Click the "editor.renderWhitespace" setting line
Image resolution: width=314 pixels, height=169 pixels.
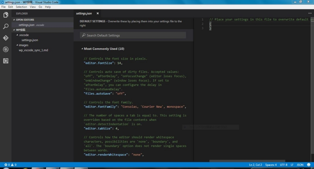pyautogui.click(x=113, y=154)
